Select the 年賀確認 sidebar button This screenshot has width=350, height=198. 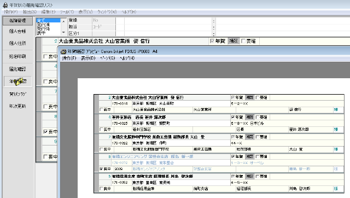pyautogui.click(x=17, y=81)
